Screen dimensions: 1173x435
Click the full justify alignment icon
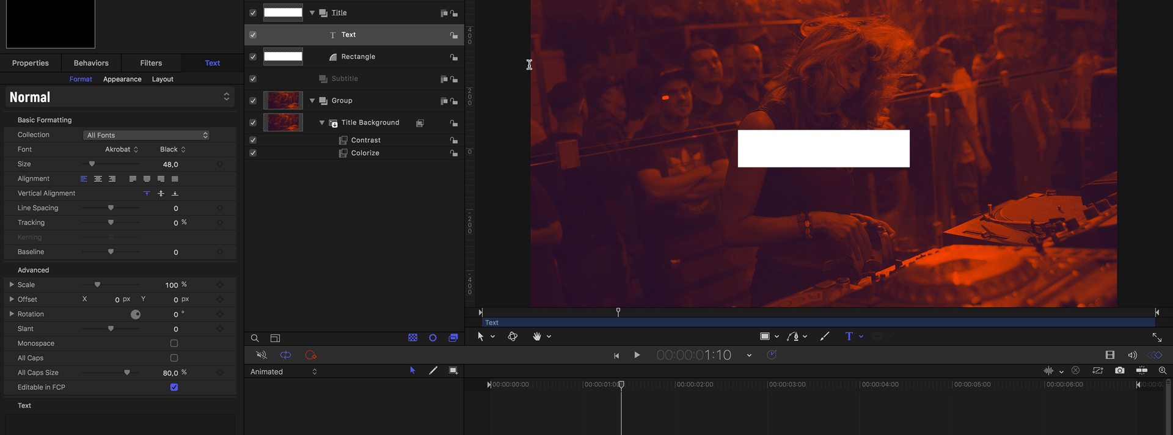click(175, 179)
